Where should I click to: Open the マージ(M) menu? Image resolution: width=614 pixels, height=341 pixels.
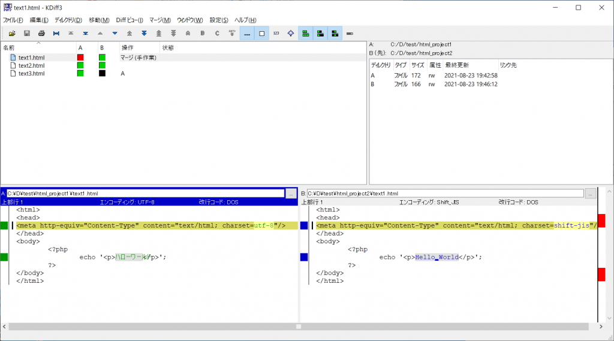pos(159,20)
